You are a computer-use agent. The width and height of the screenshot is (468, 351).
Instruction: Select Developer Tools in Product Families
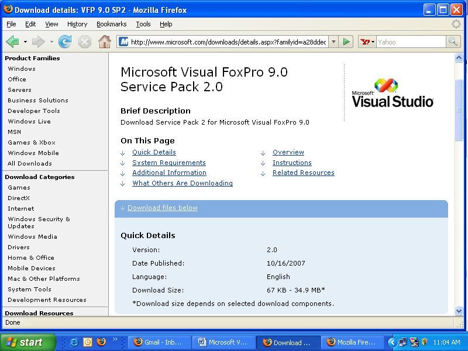[34, 111]
